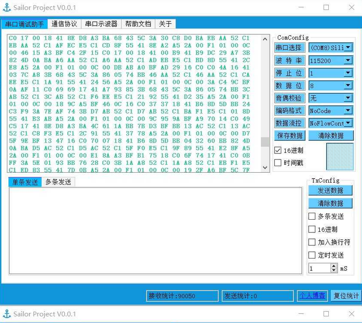The height and width of the screenshot is (323, 362).
Task: Click the 复位统计 reset statistics button
Action: pos(345,296)
